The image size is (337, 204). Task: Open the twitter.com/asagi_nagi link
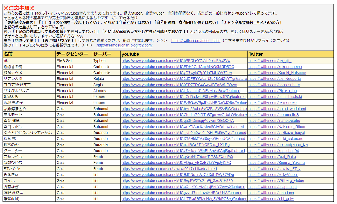[272, 187]
